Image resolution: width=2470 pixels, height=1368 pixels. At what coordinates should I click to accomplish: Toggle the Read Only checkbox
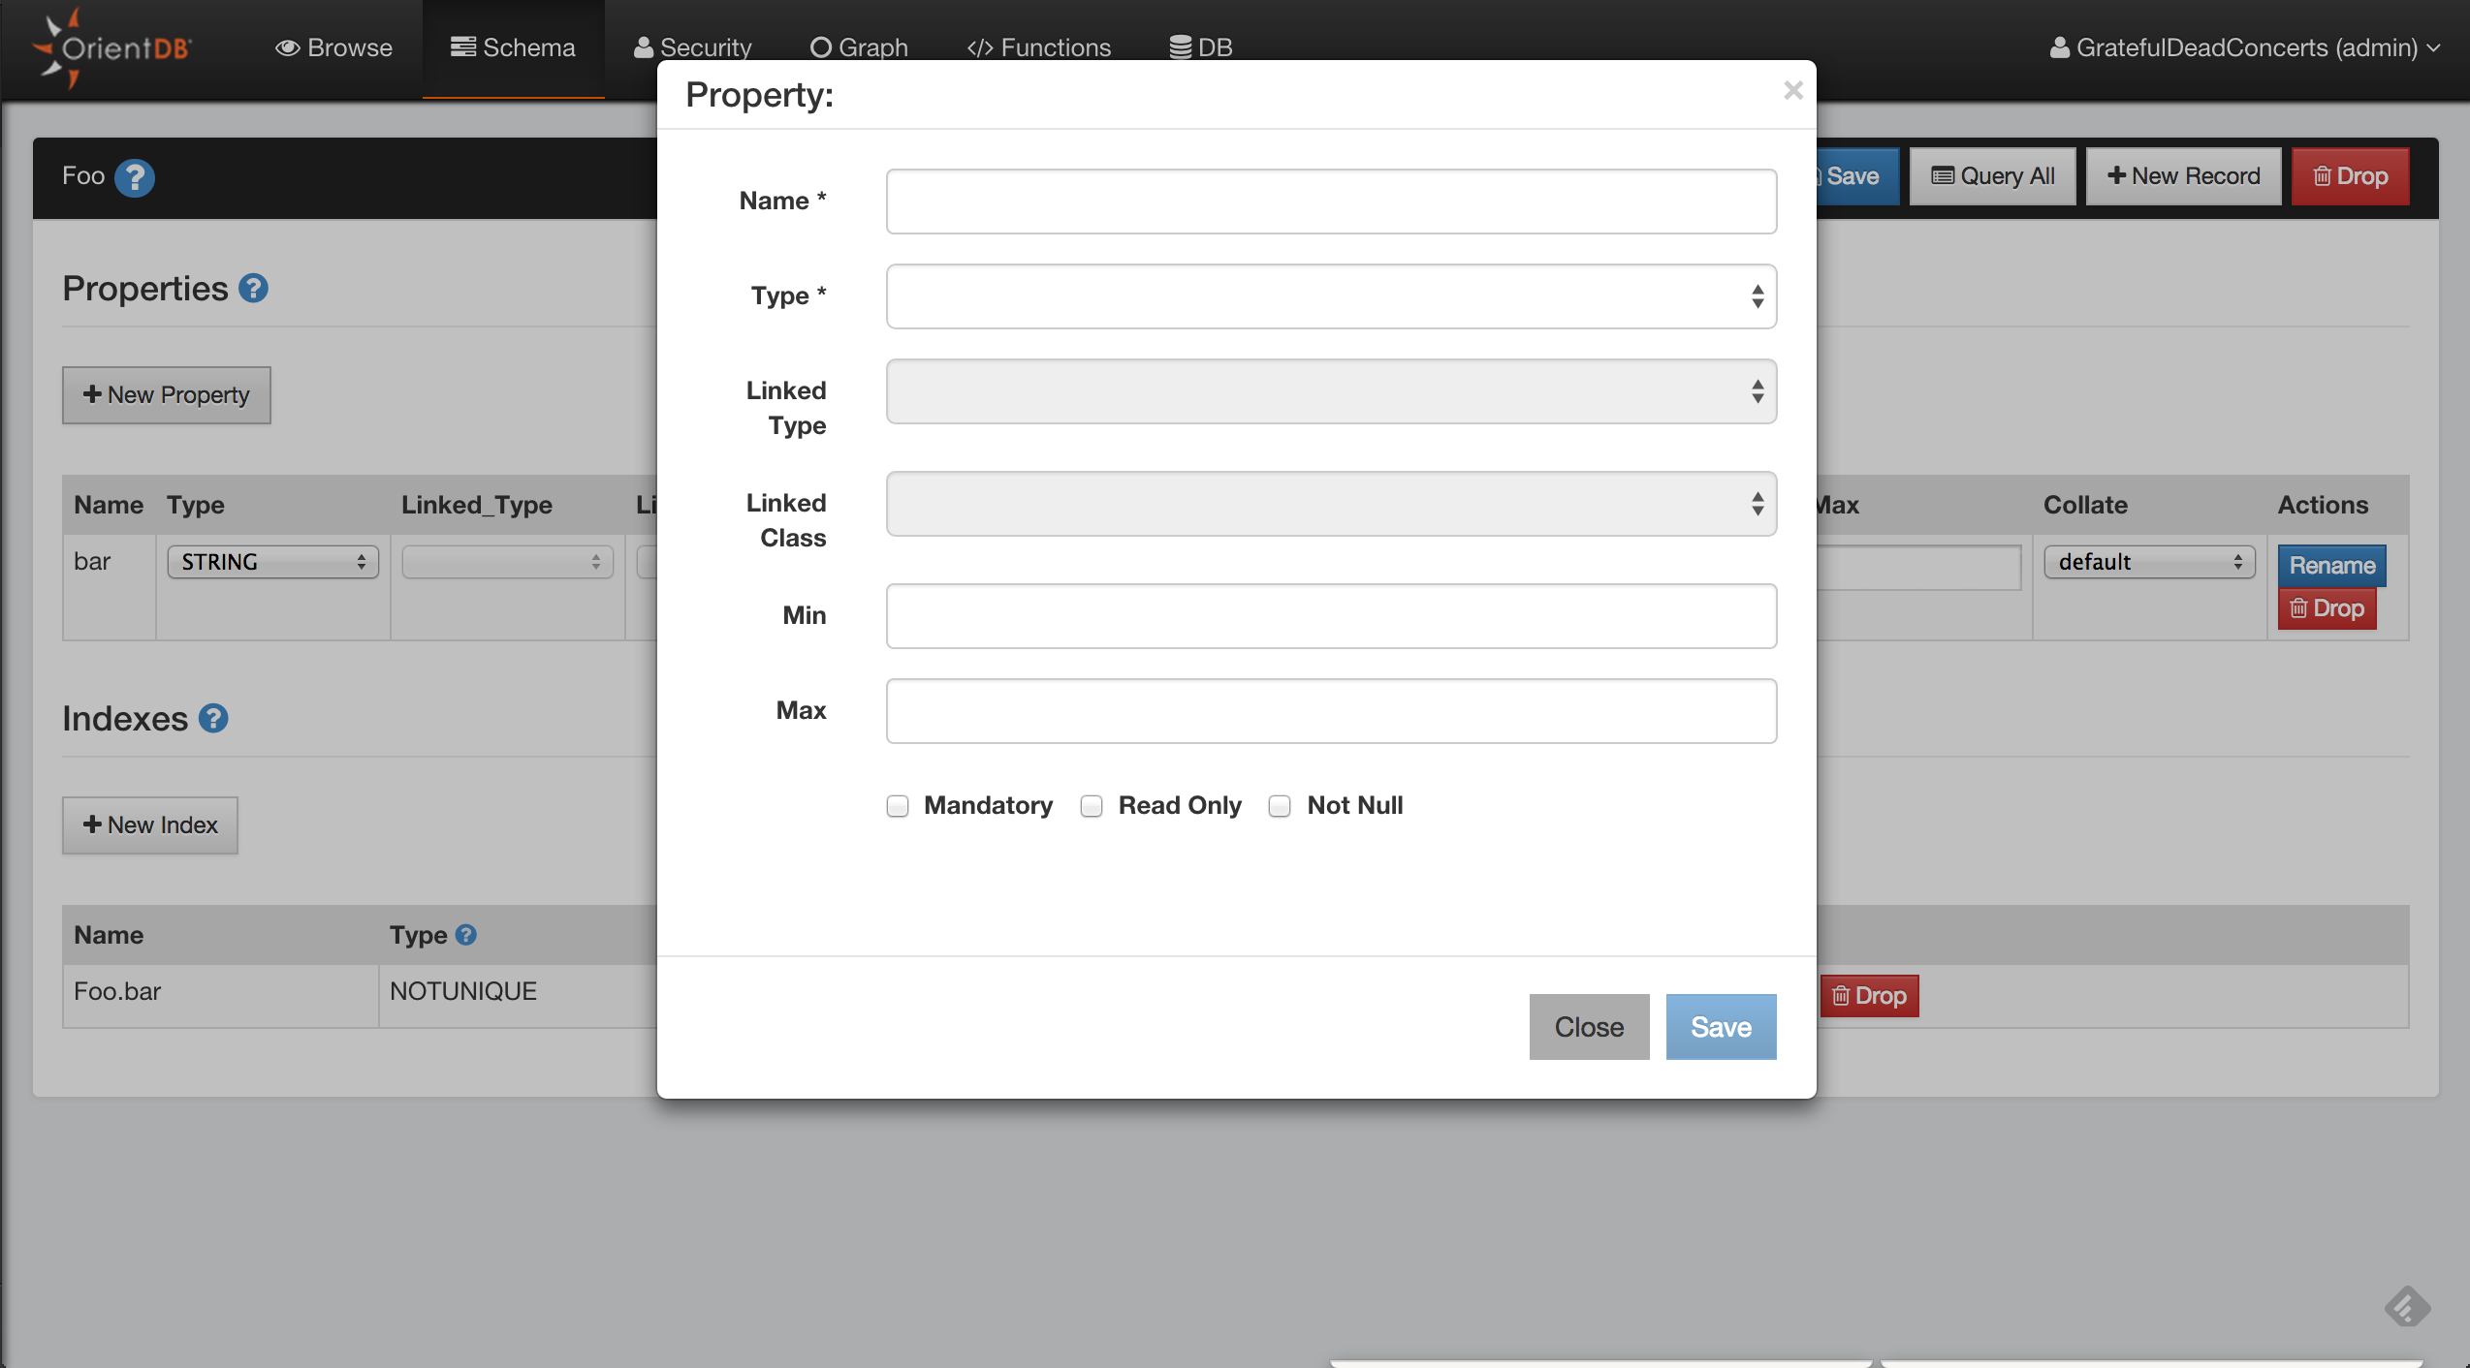(x=1092, y=806)
